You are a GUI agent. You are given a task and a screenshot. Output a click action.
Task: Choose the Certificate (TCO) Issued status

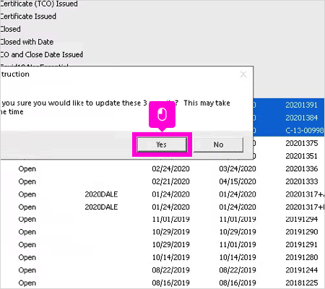tap(39, 4)
